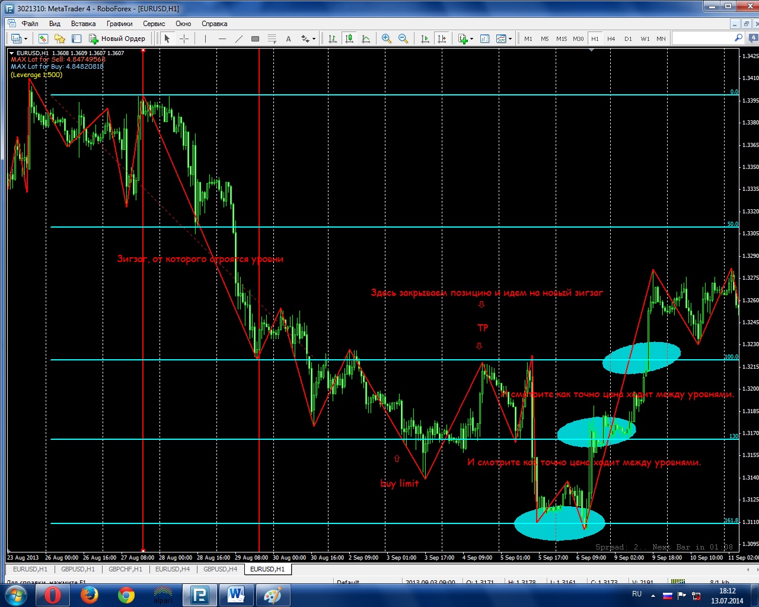This screenshot has width=759, height=607.
Task: Open Microsoft Word from the taskbar
Action: pyautogui.click(x=236, y=595)
